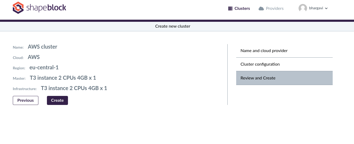Click the 'Cloud:' label
This screenshot has width=354, height=144.
pos(18,58)
